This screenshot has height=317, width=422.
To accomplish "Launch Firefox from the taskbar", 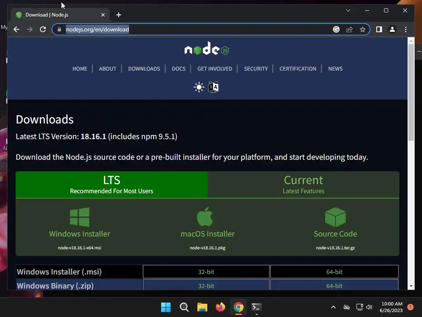I will pyautogui.click(x=220, y=307).
